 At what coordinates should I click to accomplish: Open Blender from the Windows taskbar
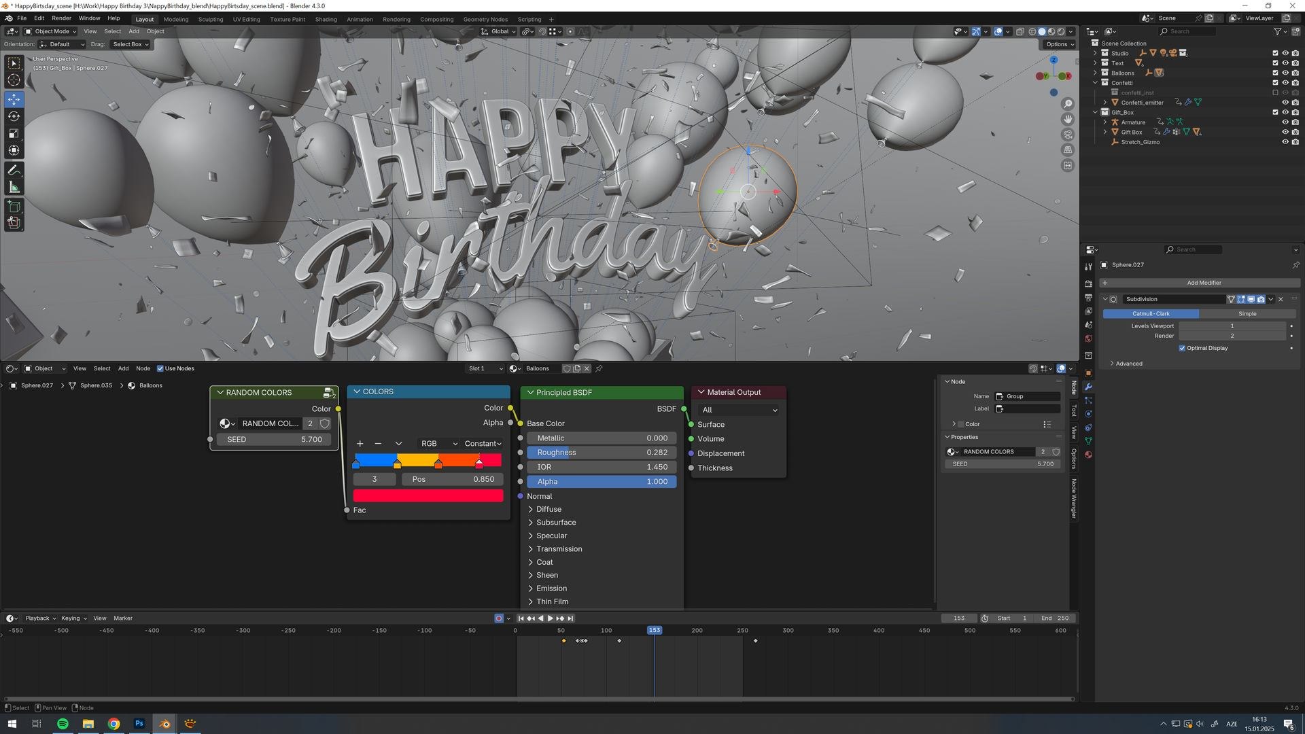tap(164, 724)
